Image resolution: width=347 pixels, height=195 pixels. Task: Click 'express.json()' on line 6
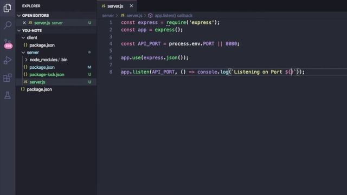[164, 58]
